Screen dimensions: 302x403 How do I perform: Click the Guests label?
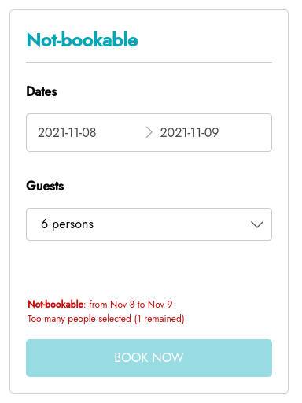click(x=45, y=186)
